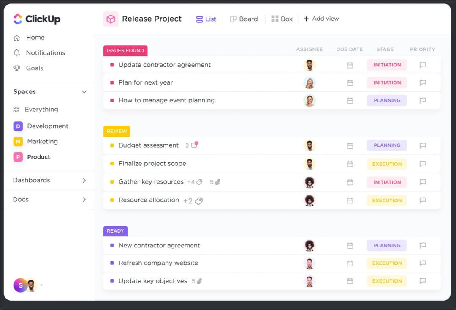Open task Update key objectives
The height and width of the screenshot is (310, 456).
pos(153,281)
